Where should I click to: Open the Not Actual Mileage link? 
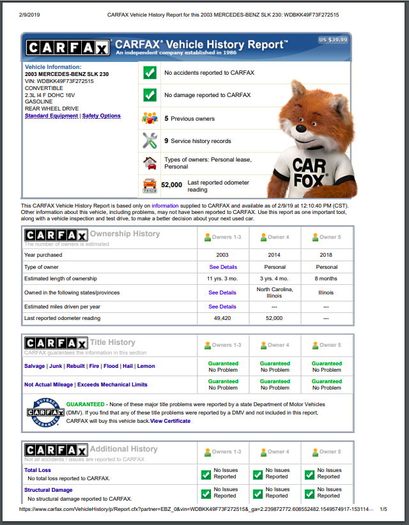pos(49,384)
